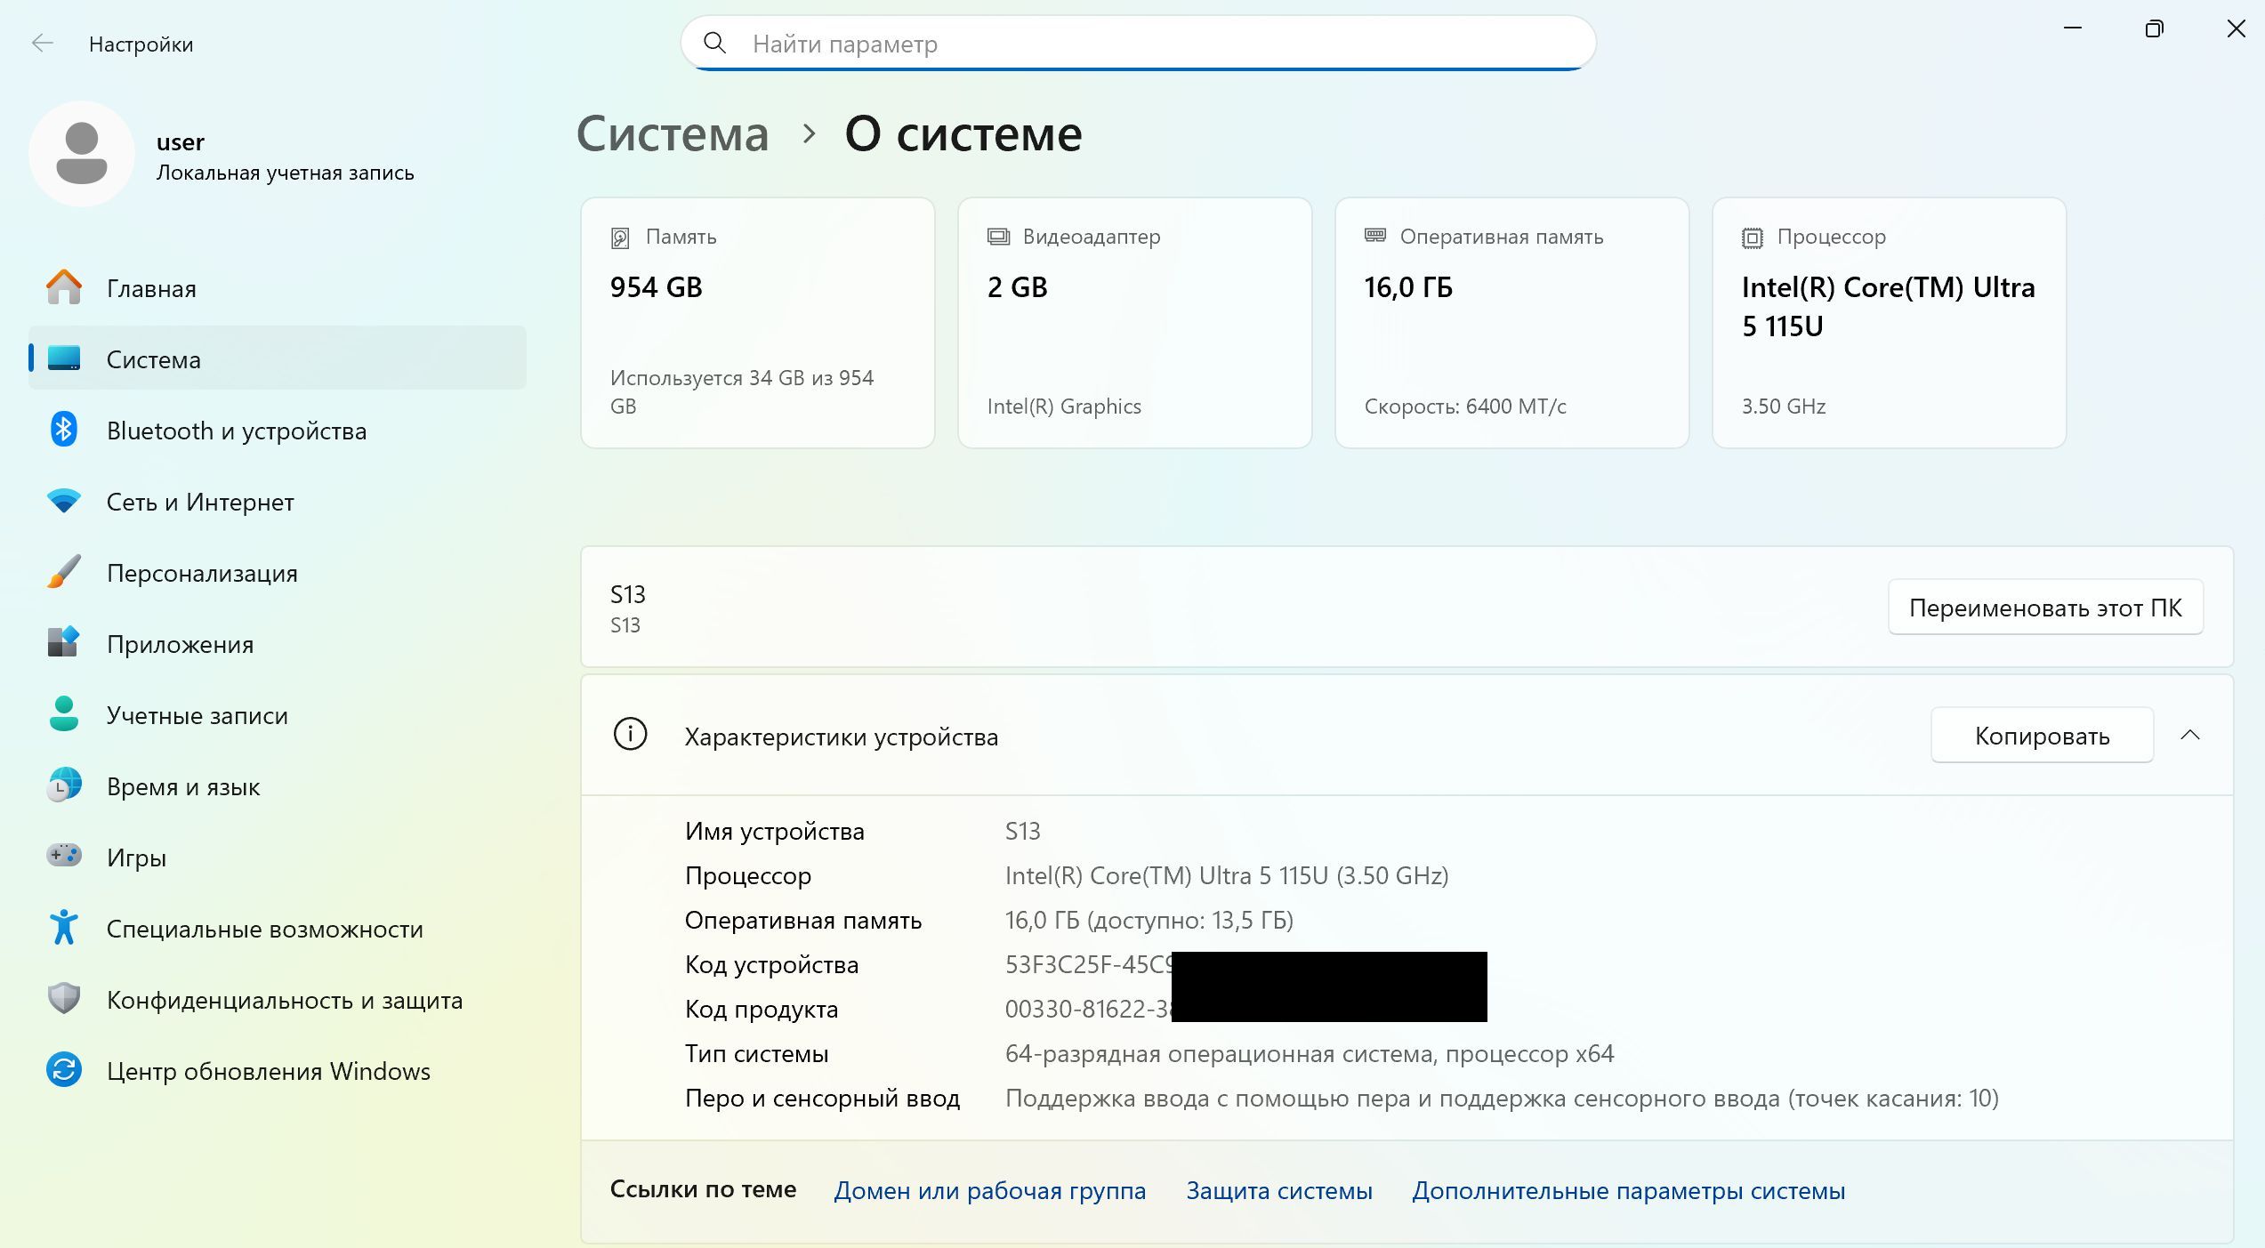
Task: Click the Приложения apps icon
Action: pyautogui.click(x=63, y=643)
